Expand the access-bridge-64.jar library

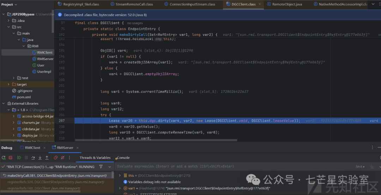[14, 116]
